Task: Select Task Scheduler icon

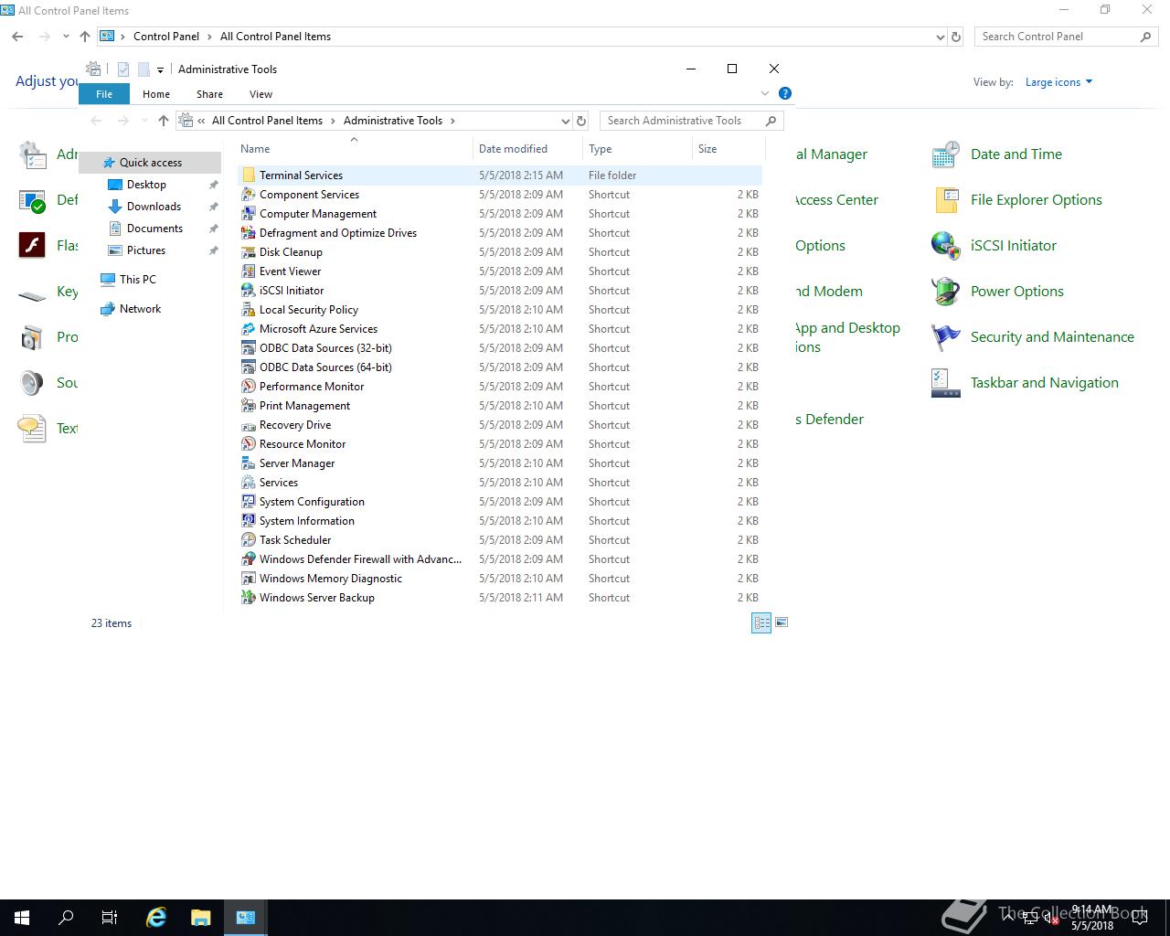Action: click(249, 540)
